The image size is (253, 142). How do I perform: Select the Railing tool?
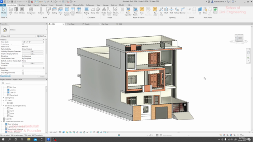87,11
